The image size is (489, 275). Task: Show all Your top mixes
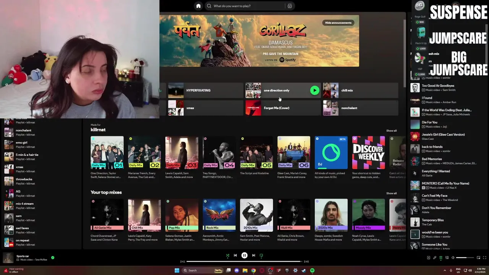pyautogui.click(x=391, y=193)
